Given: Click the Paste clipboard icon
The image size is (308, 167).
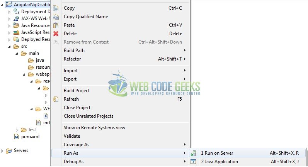Looking at the screenshot, I should tap(56, 25).
